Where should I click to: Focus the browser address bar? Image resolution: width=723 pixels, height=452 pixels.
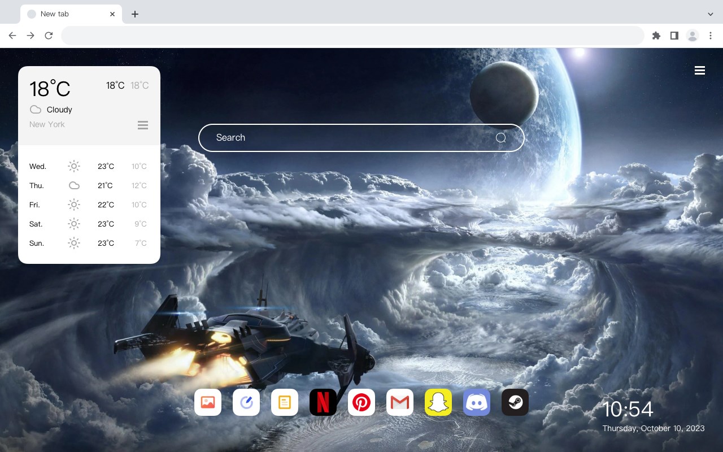pyautogui.click(x=352, y=36)
